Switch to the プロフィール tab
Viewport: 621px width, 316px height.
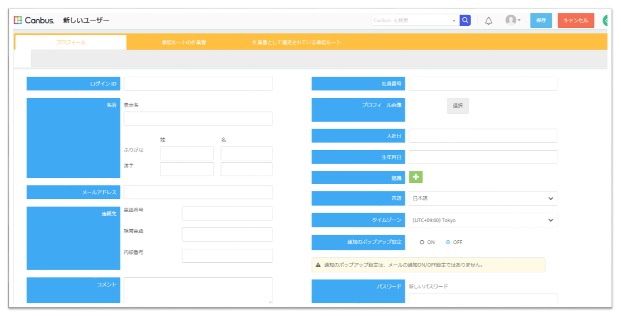pyautogui.click(x=71, y=42)
